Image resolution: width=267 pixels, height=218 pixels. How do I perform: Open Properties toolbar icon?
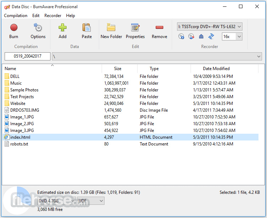point(135,27)
